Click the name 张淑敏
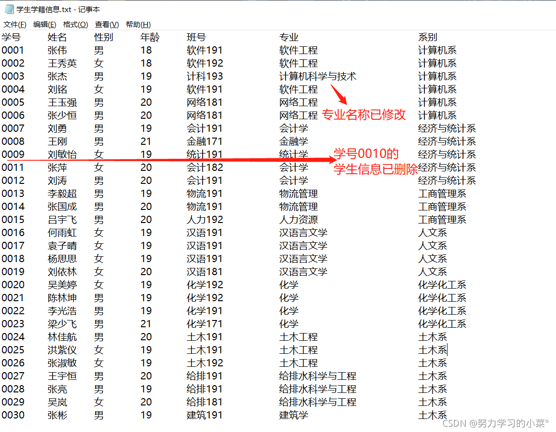The height and width of the screenshot is (432, 556). pyautogui.click(x=62, y=363)
